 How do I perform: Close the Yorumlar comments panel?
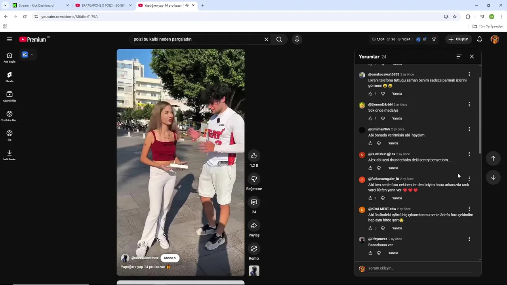click(472, 57)
